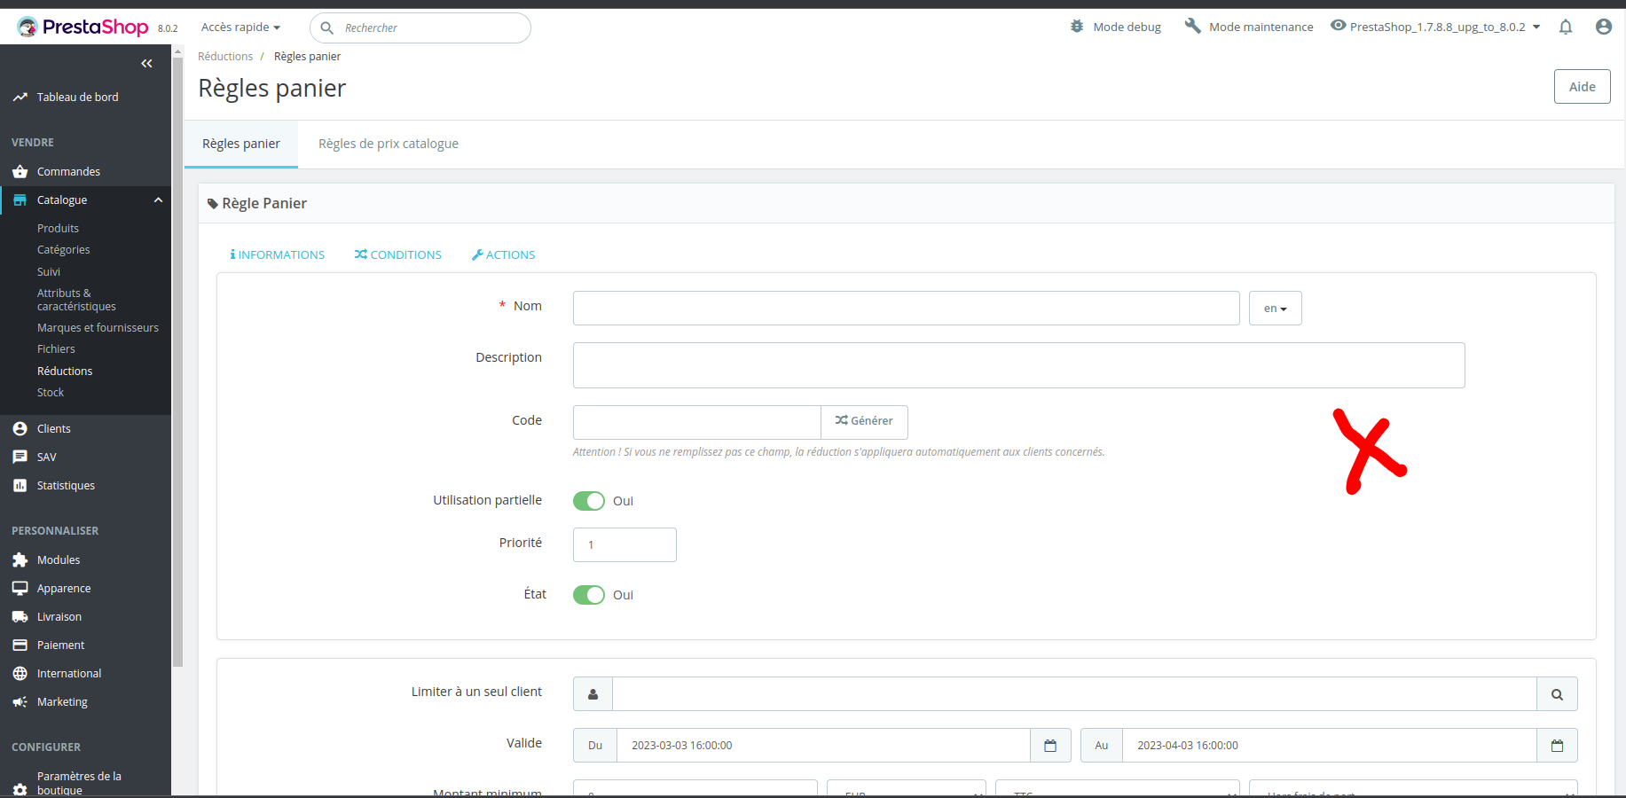
Task: Collapse the left sidebar with double chevron
Action: 146,63
